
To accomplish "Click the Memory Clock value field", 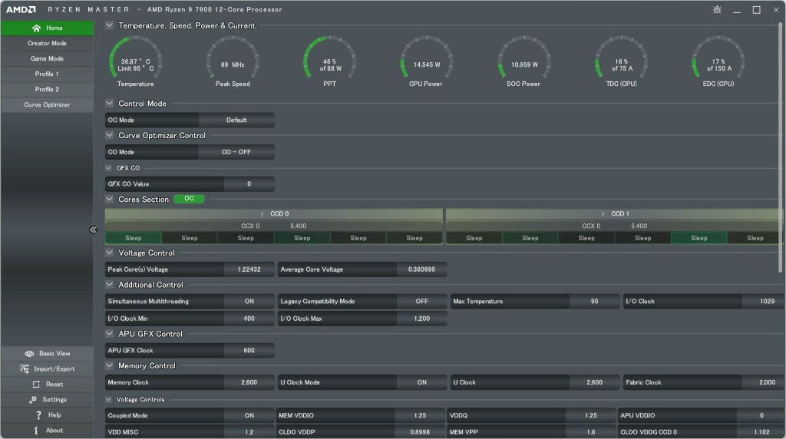I will pos(249,382).
